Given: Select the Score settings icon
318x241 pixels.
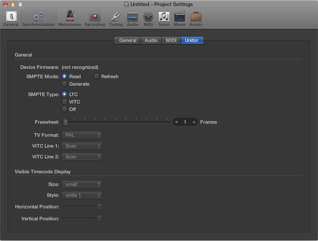Looking at the screenshot, I should click(x=164, y=16).
